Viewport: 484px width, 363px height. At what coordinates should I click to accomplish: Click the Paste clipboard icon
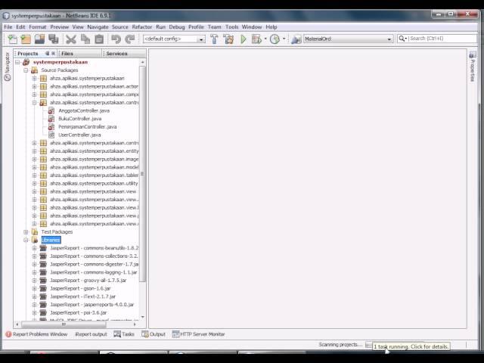click(99, 39)
